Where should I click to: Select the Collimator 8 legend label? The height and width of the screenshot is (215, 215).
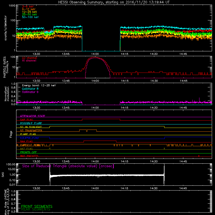(30, 89)
